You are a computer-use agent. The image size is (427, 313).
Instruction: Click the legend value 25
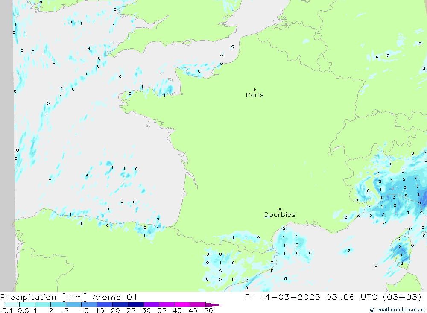[131, 310]
